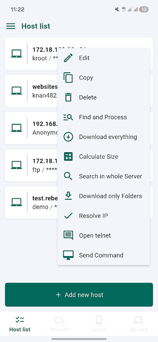The image size is (158, 342).
Task: Select Open telnet menu entry
Action: tap(104, 236)
